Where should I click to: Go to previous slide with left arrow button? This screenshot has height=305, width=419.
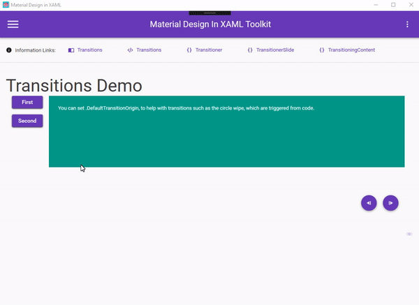(369, 203)
